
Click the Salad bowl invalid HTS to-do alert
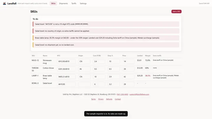point(106,24)
